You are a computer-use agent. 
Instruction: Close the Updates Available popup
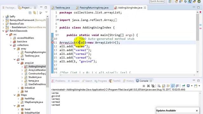click(197, 111)
